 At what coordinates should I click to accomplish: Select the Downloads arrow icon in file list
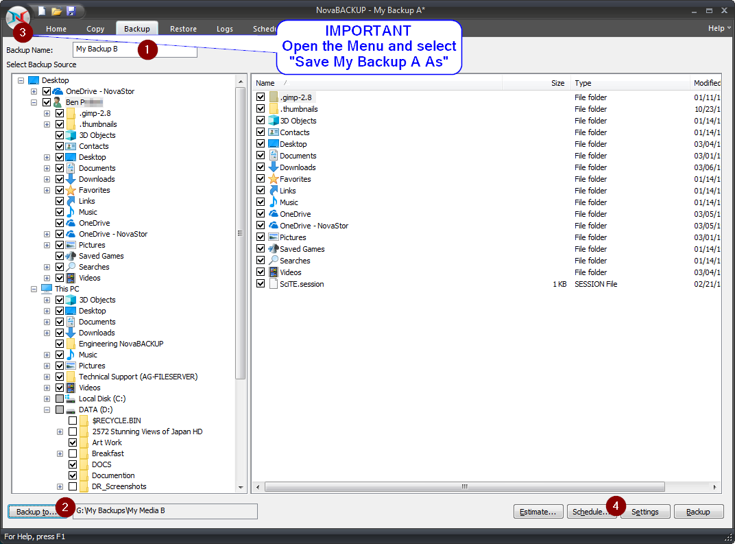274,167
